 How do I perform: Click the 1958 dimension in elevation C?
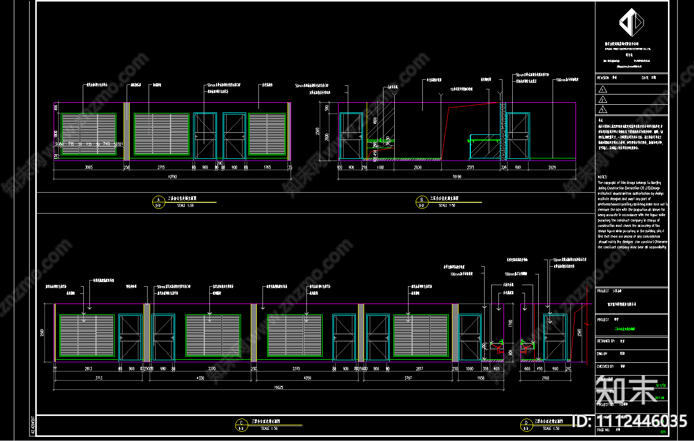(x=481, y=378)
